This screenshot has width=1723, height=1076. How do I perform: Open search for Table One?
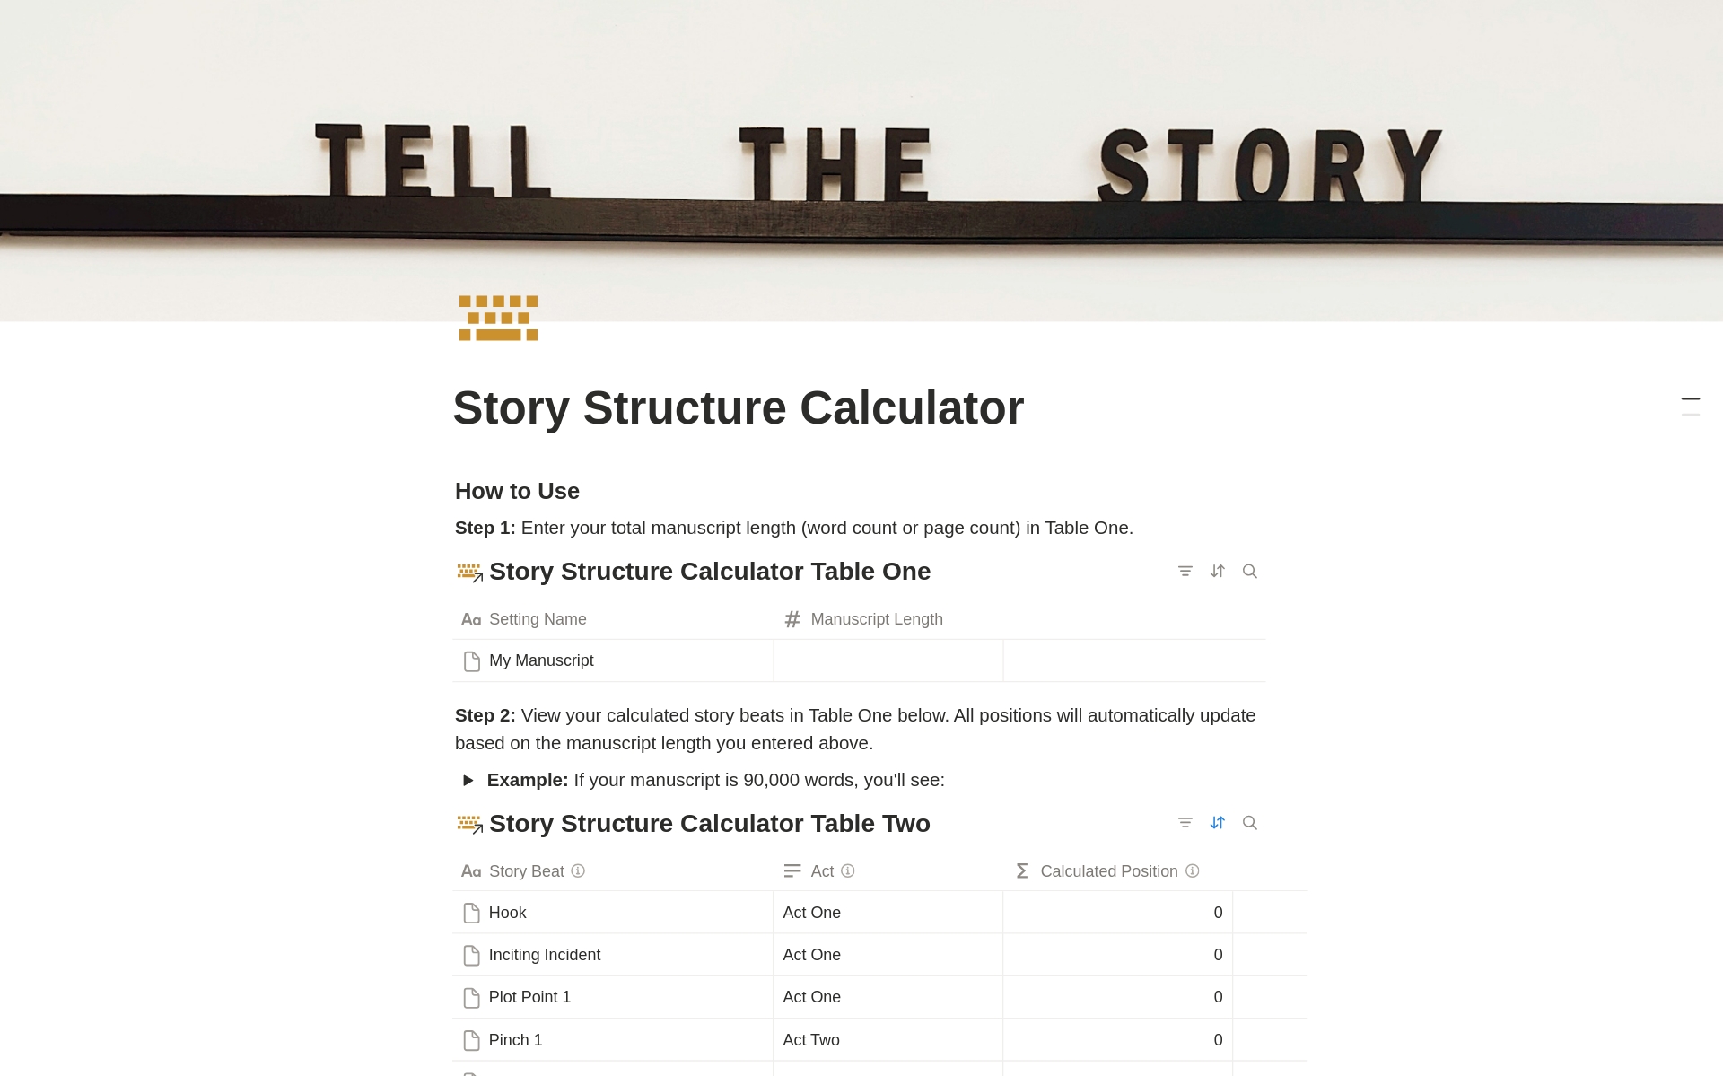coord(1250,571)
